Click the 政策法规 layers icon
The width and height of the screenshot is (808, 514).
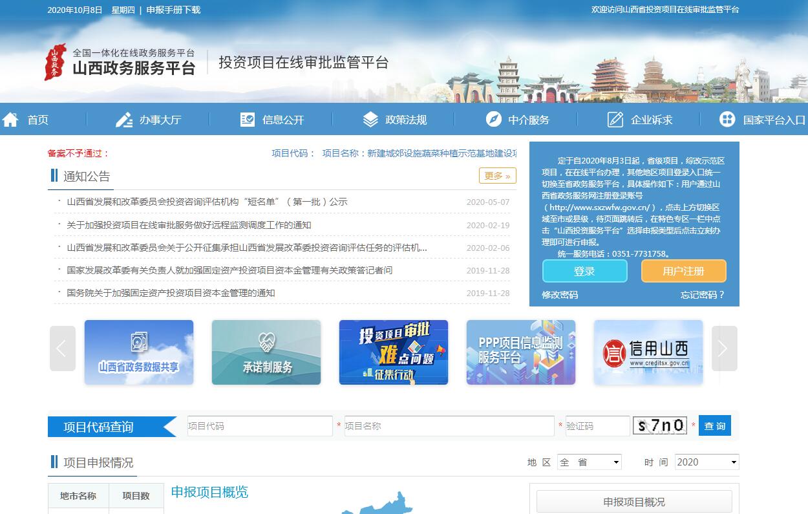click(x=370, y=120)
